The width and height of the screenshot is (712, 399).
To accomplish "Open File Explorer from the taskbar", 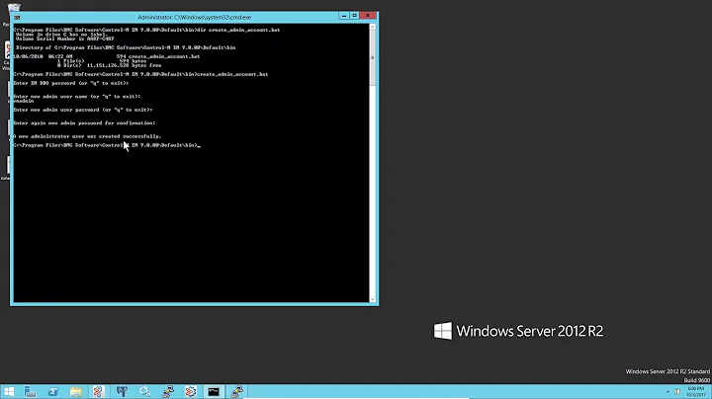I will (x=76, y=391).
